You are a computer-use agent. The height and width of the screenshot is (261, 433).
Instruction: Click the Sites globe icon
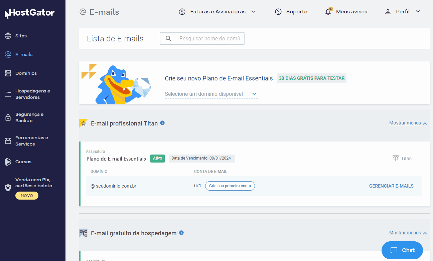(x=8, y=36)
